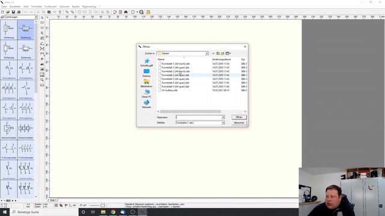Open the Funktionen menu
The image size is (385, 216).
(51, 7)
